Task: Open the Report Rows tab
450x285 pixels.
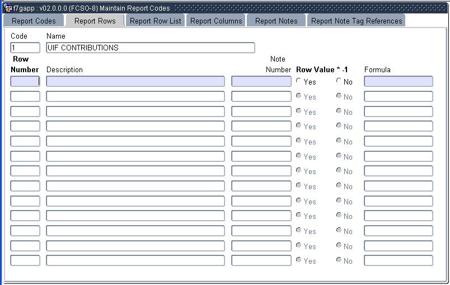Action: pos(95,21)
